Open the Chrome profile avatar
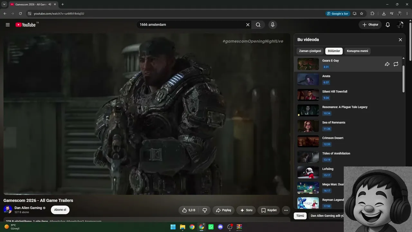The width and height of the screenshot is (412, 232). click(x=399, y=14)
